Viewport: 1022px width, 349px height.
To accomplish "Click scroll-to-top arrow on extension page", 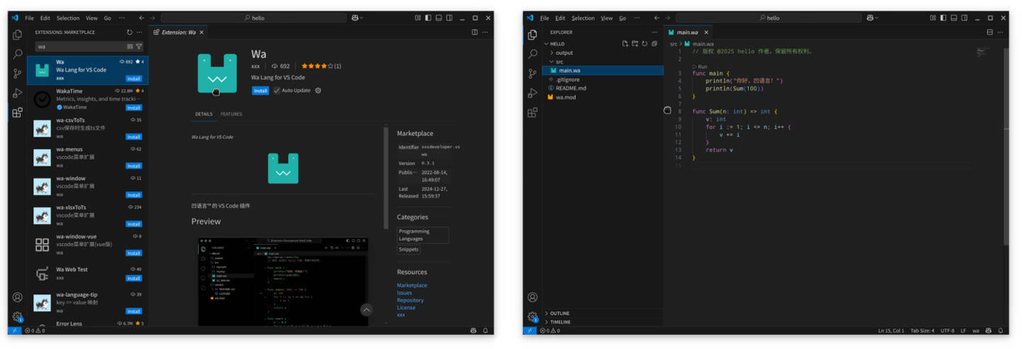I will click(x=366, y=309).
